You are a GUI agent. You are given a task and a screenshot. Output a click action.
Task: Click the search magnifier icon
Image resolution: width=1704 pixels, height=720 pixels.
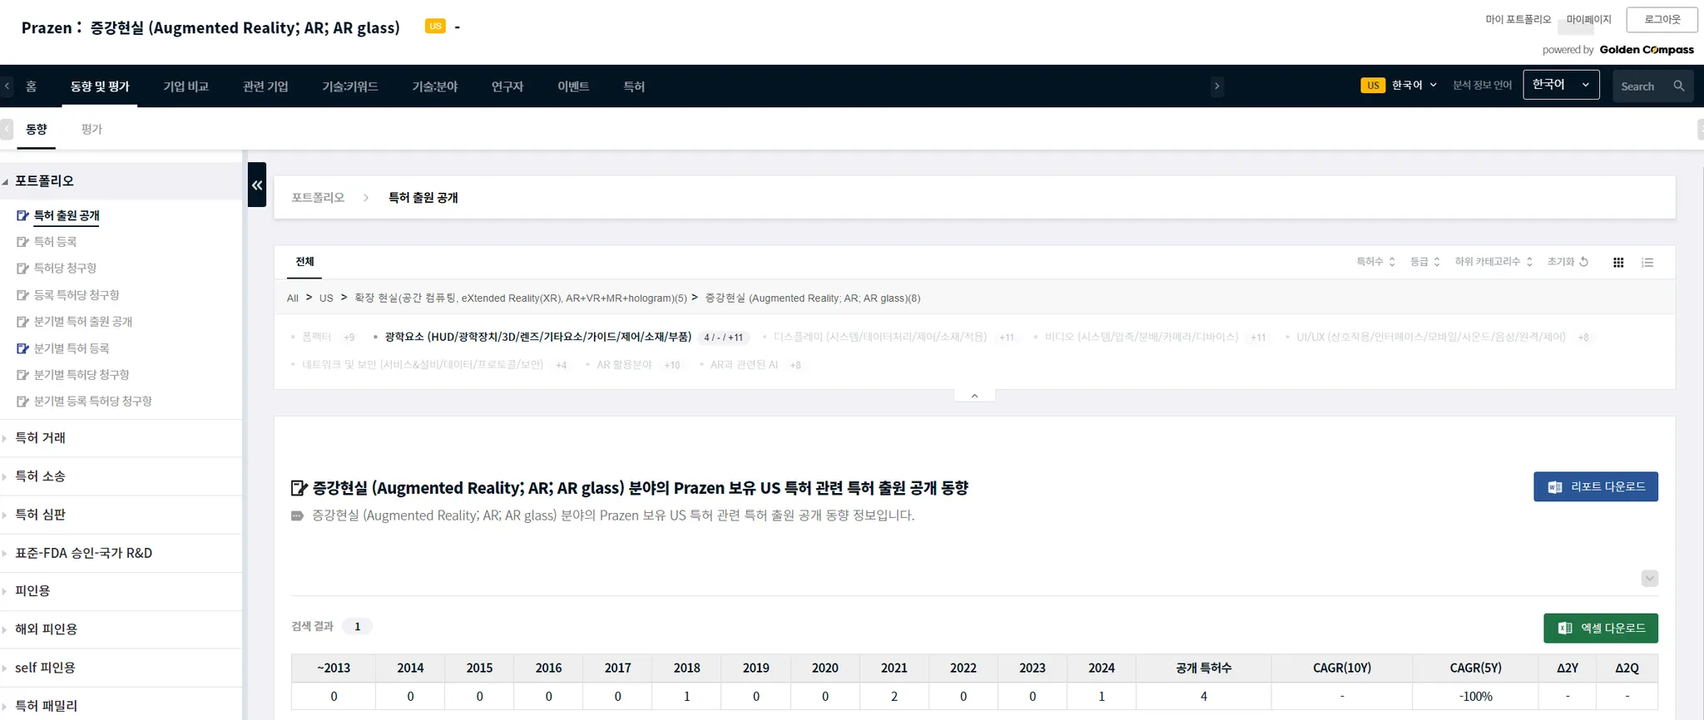1678,86
